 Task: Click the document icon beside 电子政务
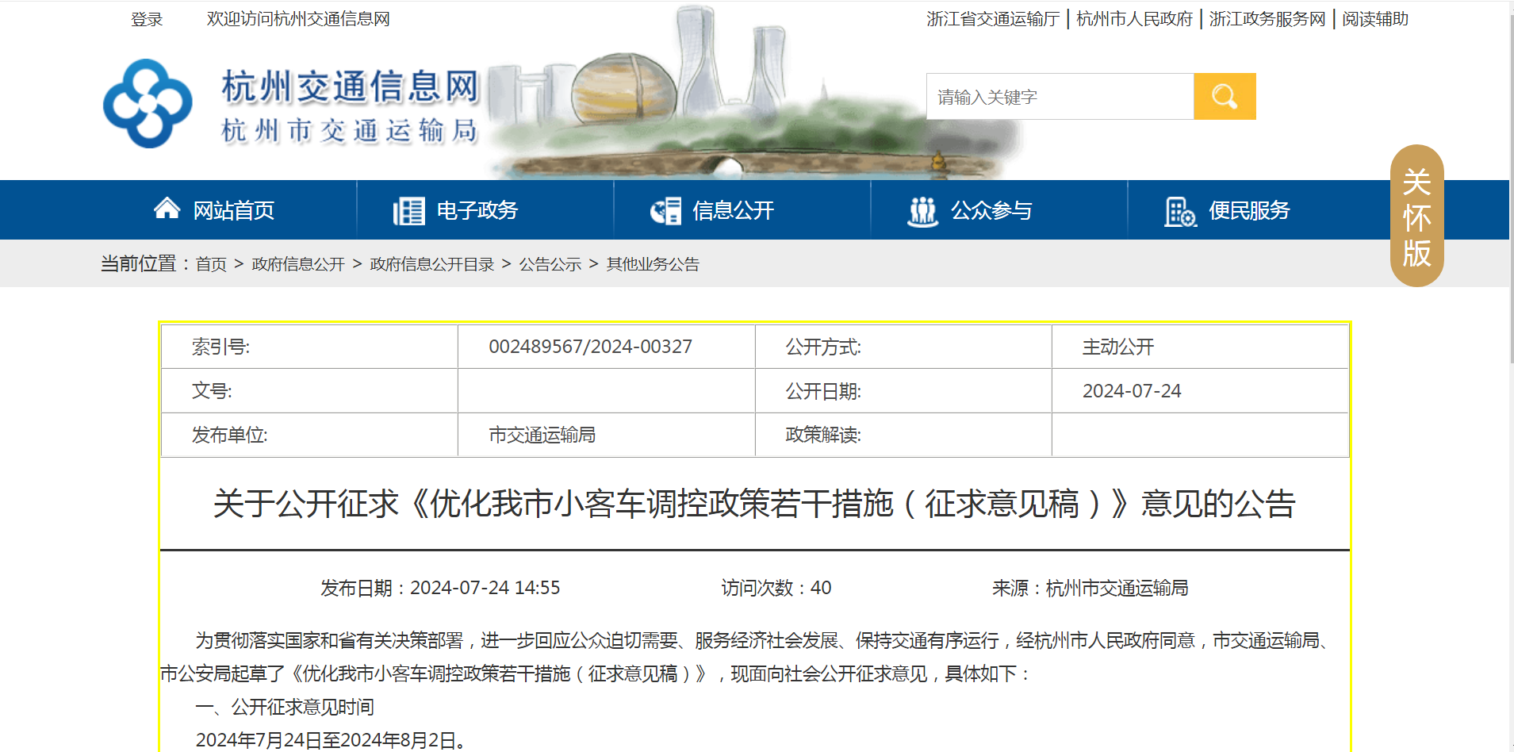408,211
